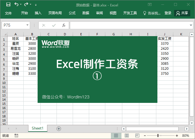
Task: Click the Redo arrow icon
Action: 26,4
